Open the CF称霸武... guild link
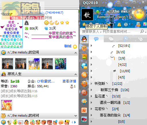Image resolution: width=147 pixels, height=125 pixels. tap(46, 81)
